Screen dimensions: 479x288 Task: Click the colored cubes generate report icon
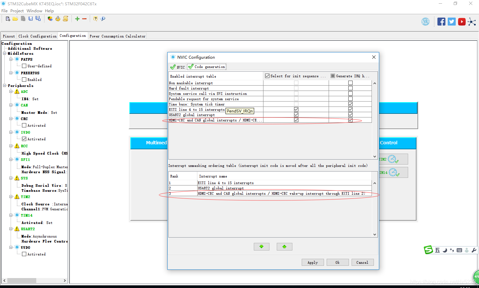tap(50, 19)
